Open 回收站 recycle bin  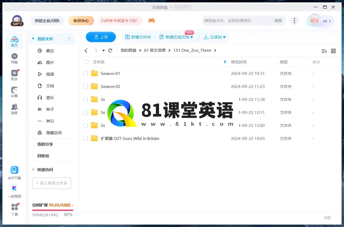[43, 156]
